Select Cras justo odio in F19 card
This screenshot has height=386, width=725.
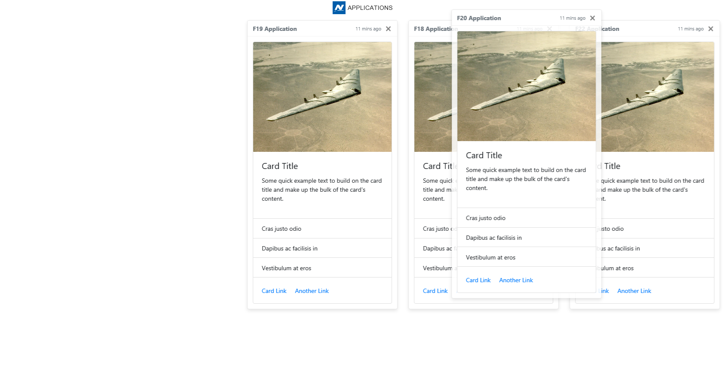[322, 229]
